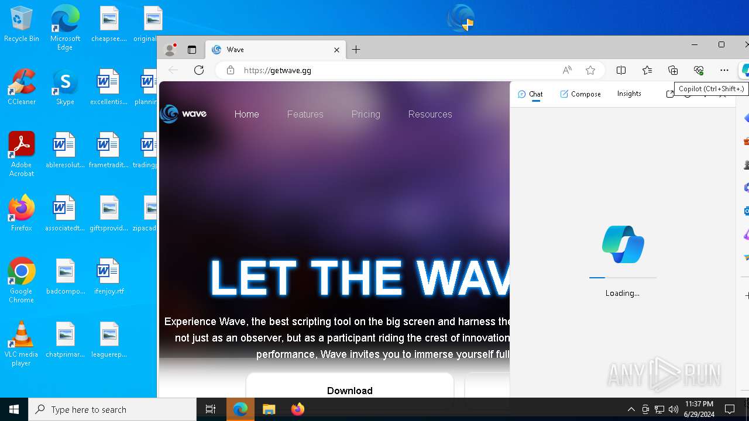749x421 pixels.
Task: Open the Resources nav link
Action: (430, 114)
